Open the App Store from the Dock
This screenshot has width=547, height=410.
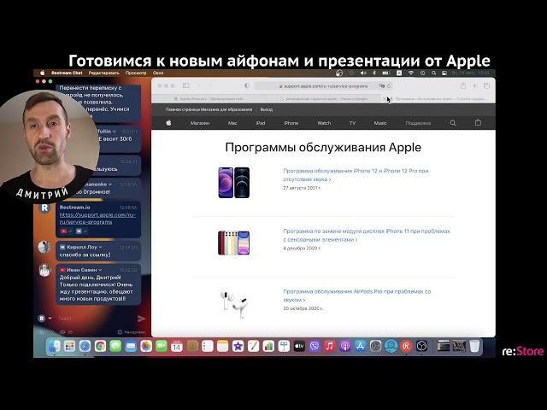pyautogui.click(x=360, y=346)
